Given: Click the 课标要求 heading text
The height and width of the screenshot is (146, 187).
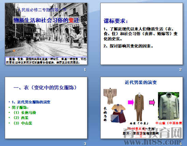Looking at the screenshot, I should click(116, 21).
